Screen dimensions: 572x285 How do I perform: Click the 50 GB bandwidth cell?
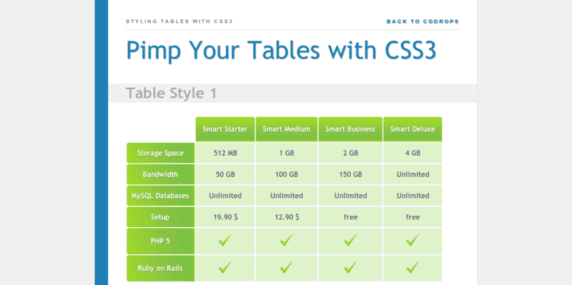(x=225, y=174)
